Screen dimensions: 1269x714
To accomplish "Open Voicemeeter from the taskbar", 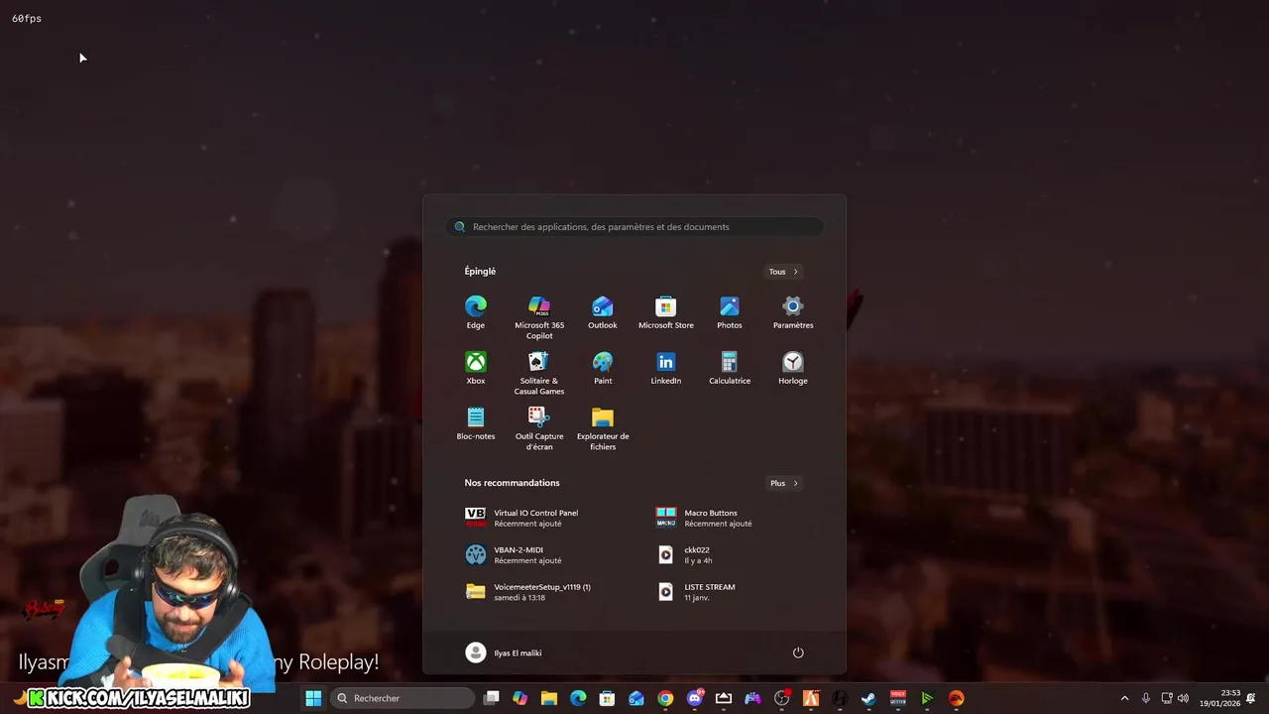I will [897, 698].
